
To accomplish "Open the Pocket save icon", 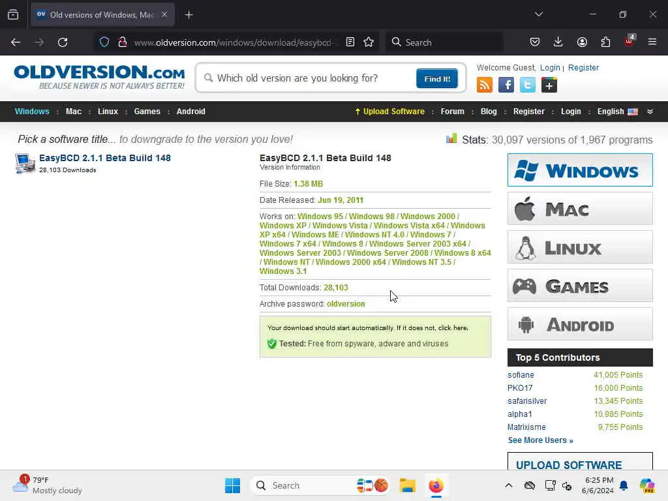I will coord(535,42).
